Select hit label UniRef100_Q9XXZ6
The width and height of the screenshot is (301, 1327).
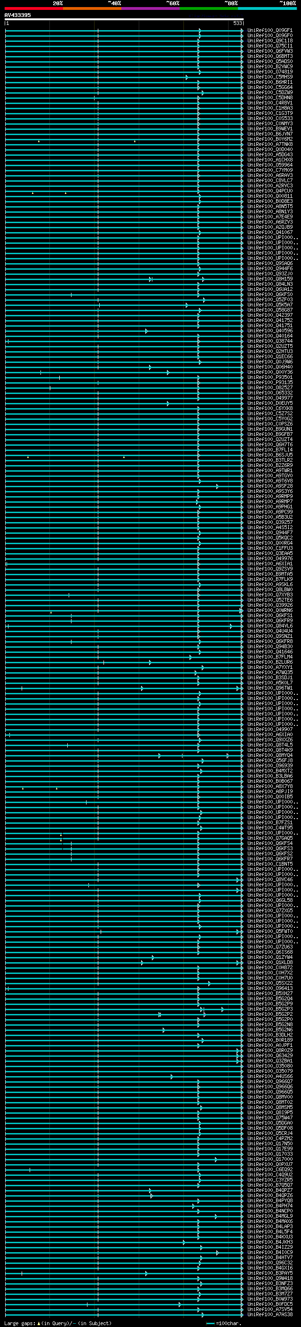(x=270, y=739)
